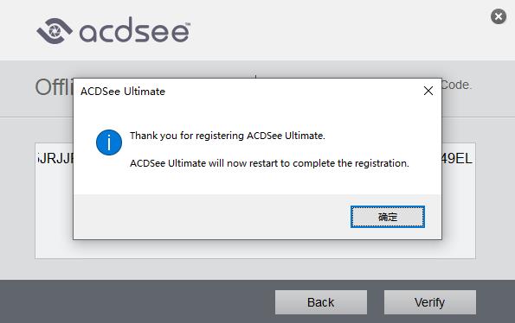
Task: Click the partially hidden Offline heading
Action: (x=54, y=87)
